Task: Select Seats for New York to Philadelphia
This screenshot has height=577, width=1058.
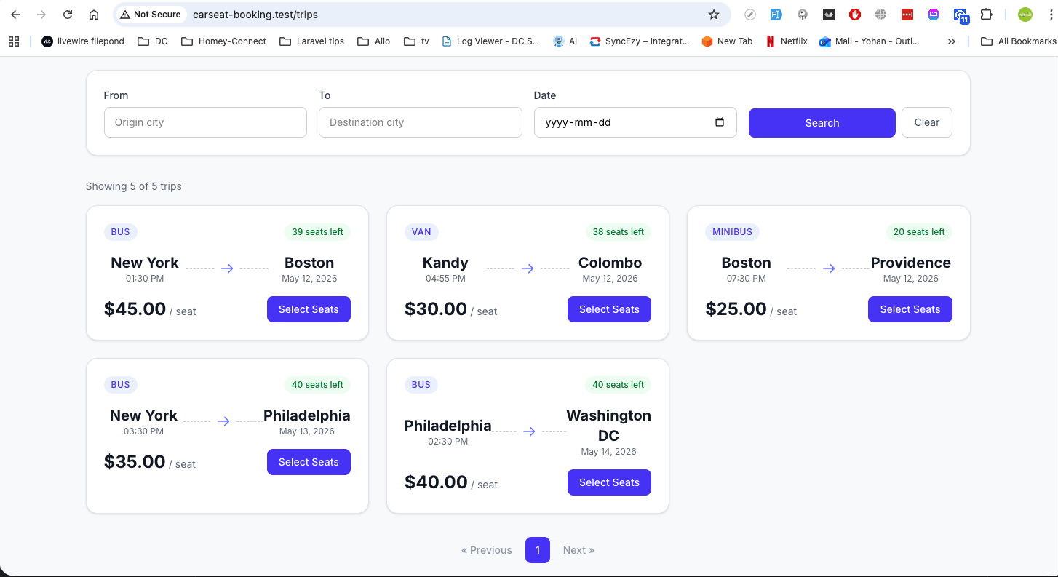Action: [x=309, y=462]
